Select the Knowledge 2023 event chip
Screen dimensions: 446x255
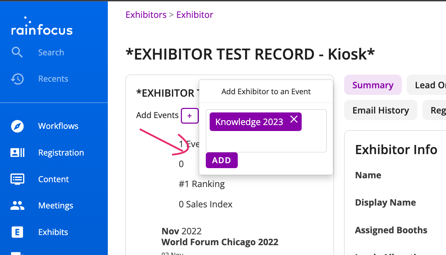click(x=249, y=122)
